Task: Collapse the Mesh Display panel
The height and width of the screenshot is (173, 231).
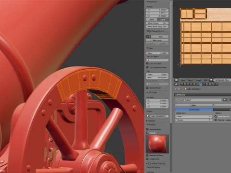Action: pos(147,167)
